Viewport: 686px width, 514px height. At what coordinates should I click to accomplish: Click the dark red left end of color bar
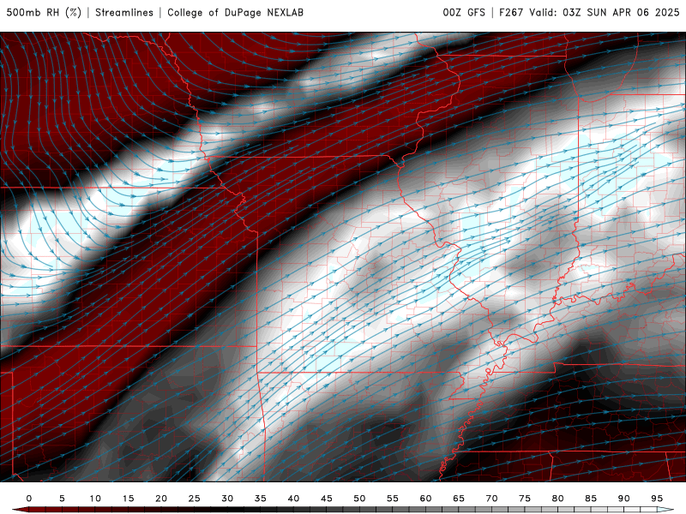tap(20, 510)
